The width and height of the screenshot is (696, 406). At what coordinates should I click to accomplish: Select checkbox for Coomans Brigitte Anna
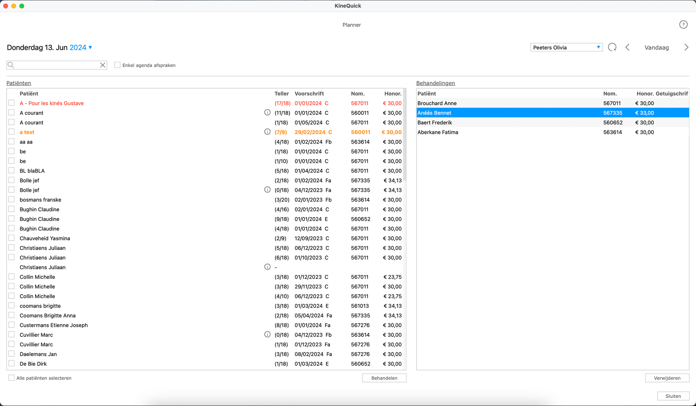(x=12, y=315)
